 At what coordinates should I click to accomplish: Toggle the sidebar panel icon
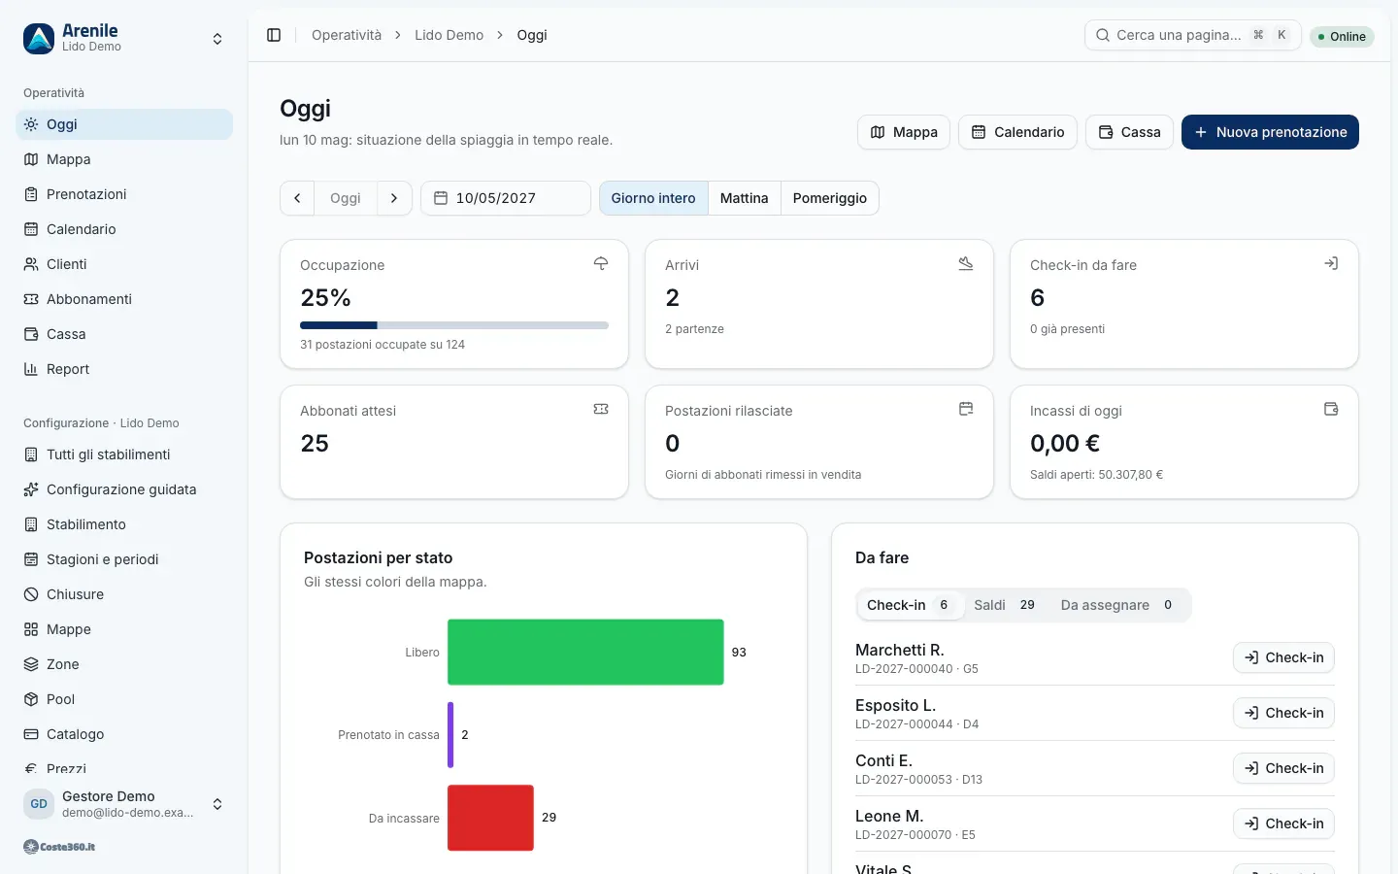(274, 35)
